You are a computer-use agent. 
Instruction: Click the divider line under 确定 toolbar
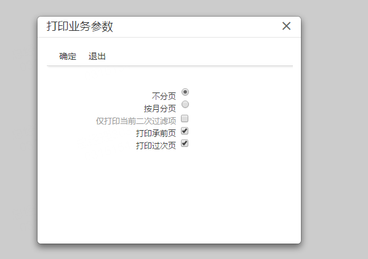click(x=170, y=66)
